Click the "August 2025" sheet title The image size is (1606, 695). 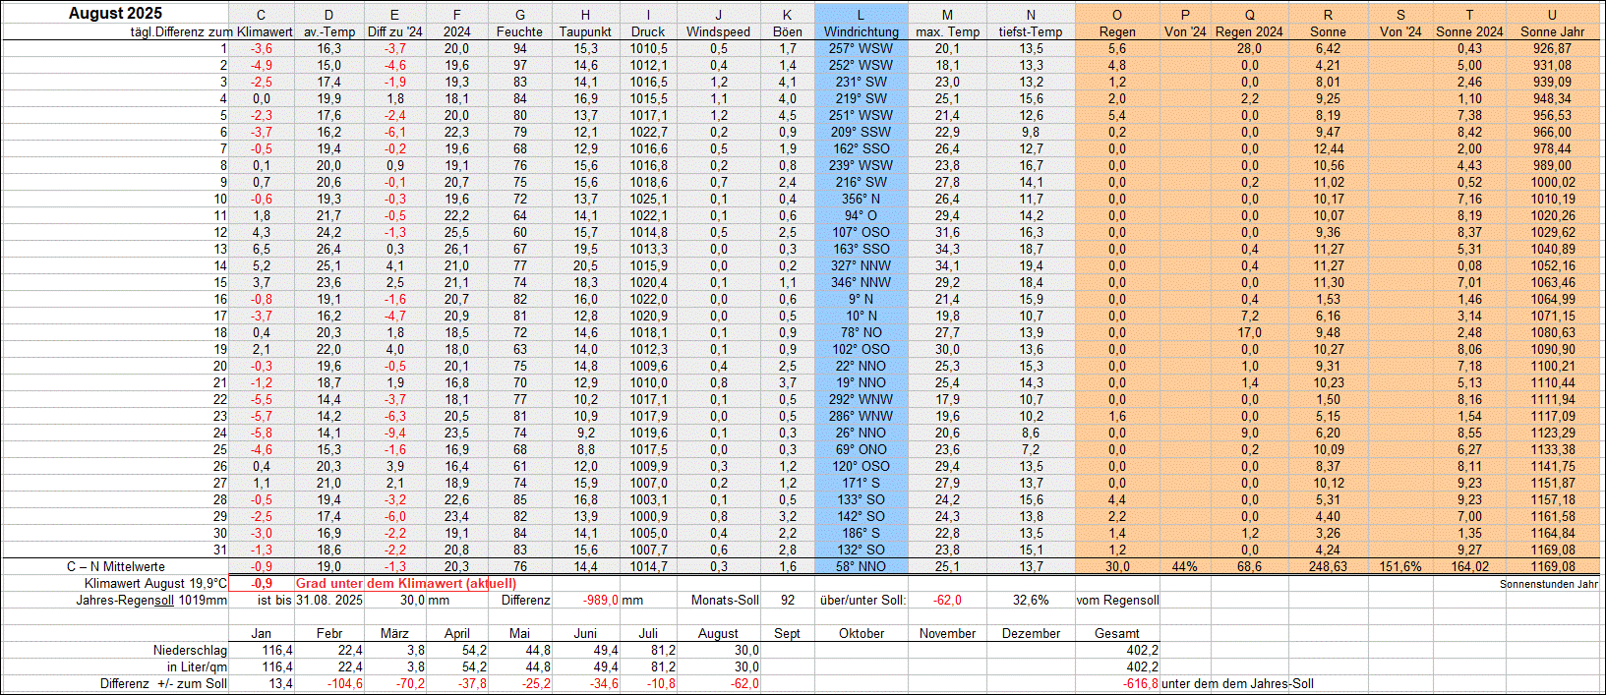(x=116, y=14)
